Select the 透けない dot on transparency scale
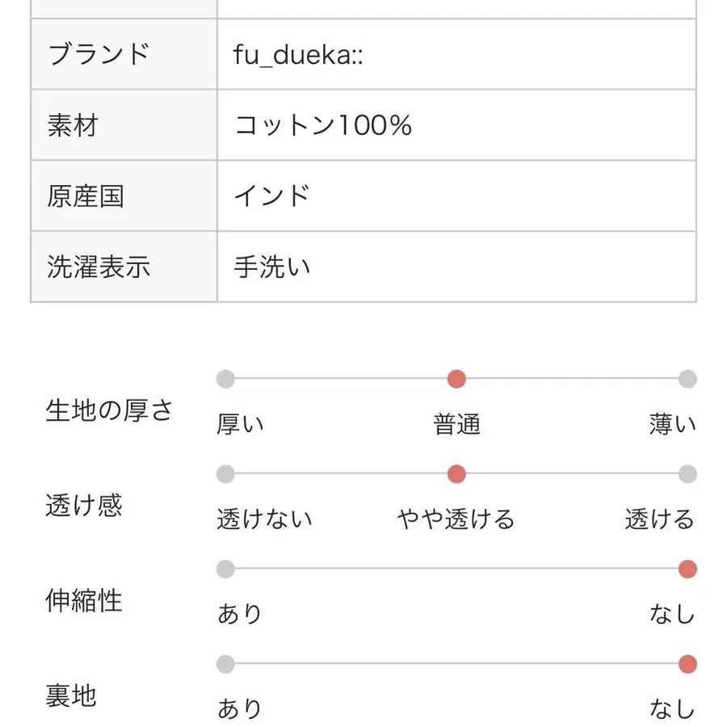The width and height of the screenshot is (727, 727). [225, 474]
